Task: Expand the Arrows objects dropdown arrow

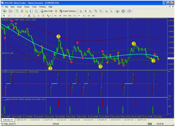Action: [50, 16]
